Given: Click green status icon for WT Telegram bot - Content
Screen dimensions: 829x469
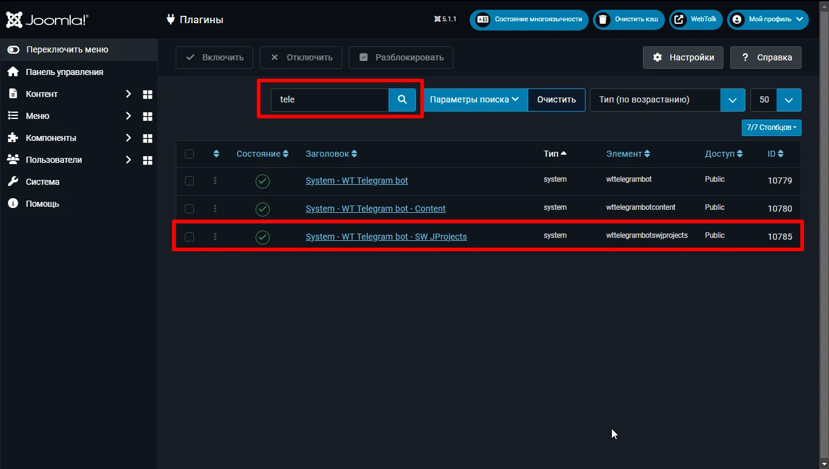Looking at the screenshot, I should (262, 209).
